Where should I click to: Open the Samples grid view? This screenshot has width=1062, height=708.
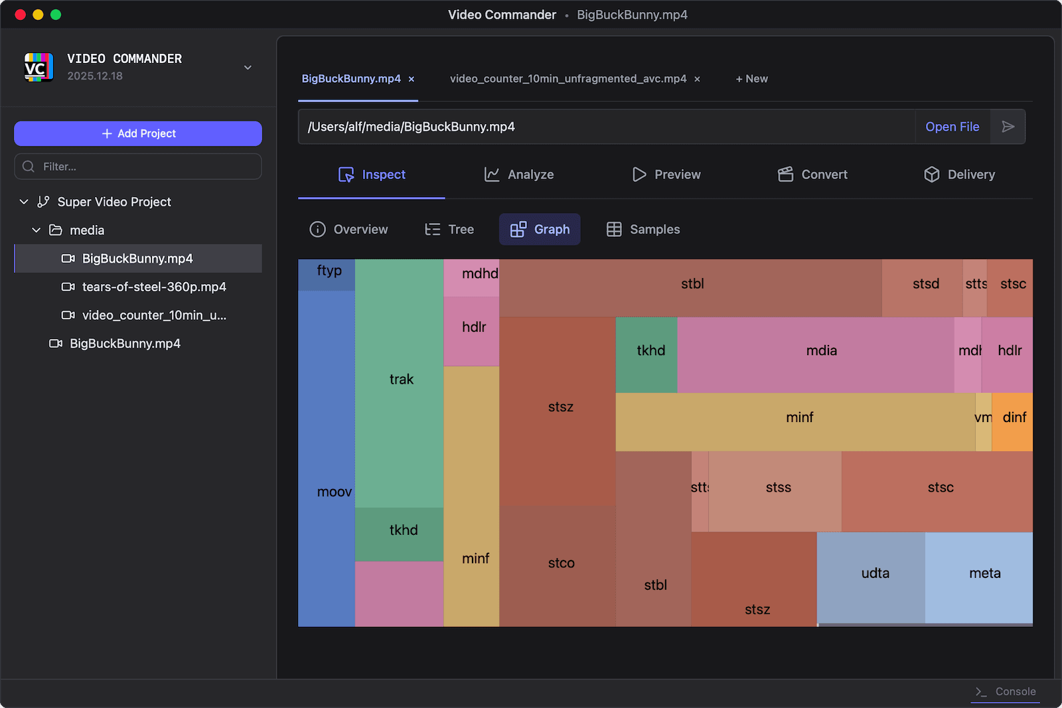614,229
